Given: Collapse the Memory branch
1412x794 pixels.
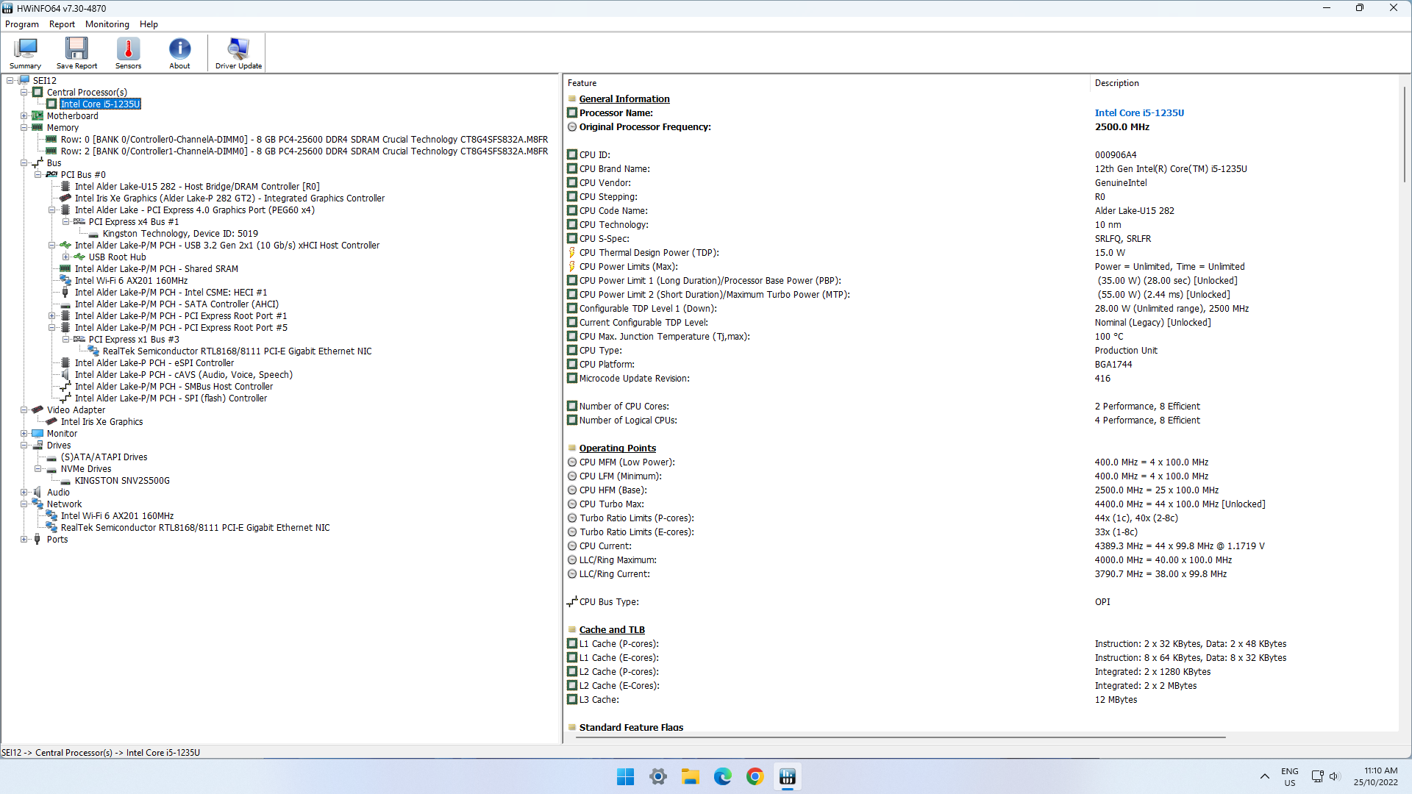Looking at the screenshot, I should click(x=24, y=128).
